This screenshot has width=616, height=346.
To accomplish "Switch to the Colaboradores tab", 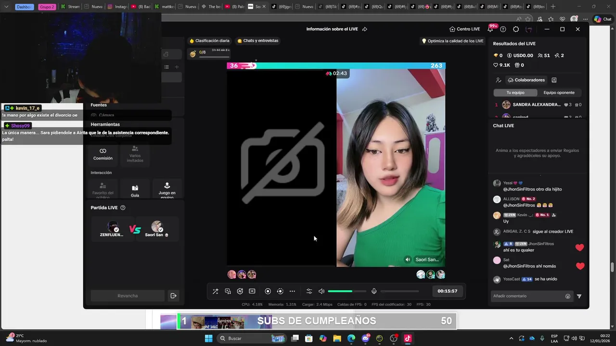I will click(526, 80).
